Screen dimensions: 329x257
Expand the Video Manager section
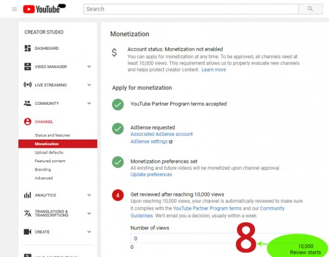(x=89, y=66)
